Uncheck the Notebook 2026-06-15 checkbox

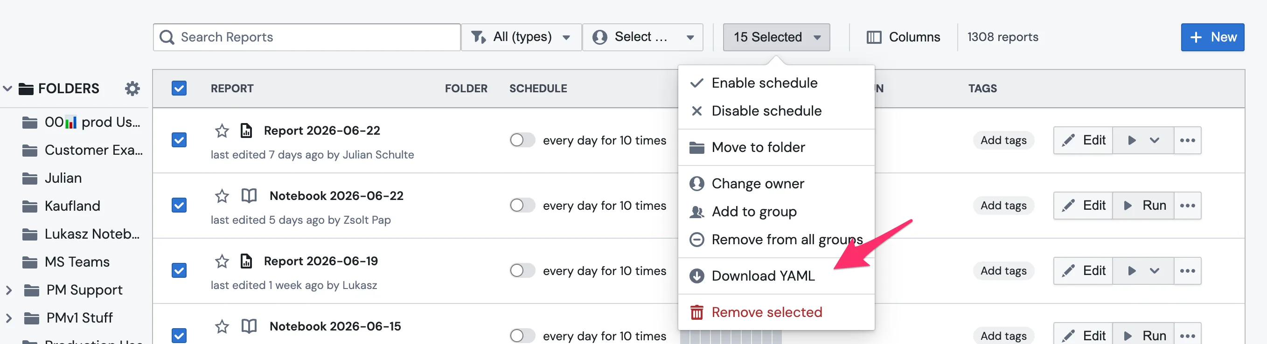tap(179, 336)
